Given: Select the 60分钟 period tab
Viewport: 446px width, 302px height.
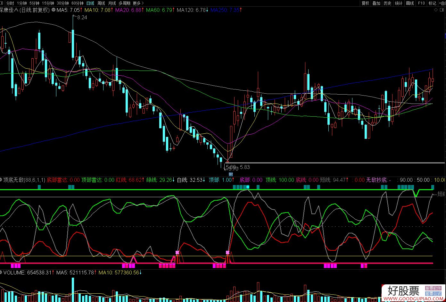Looking at the screenshot, I should tap(78, 3).
